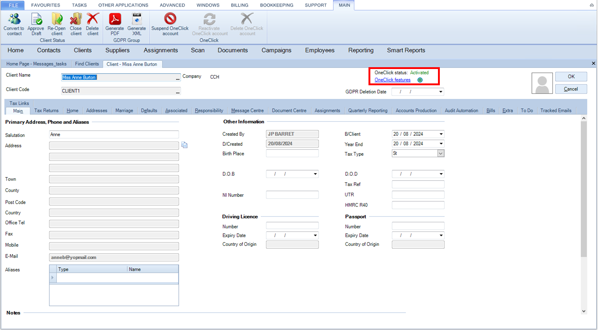Select the first Aliases grid row
The image size is (598, 330).
click(x=114, y=278)
